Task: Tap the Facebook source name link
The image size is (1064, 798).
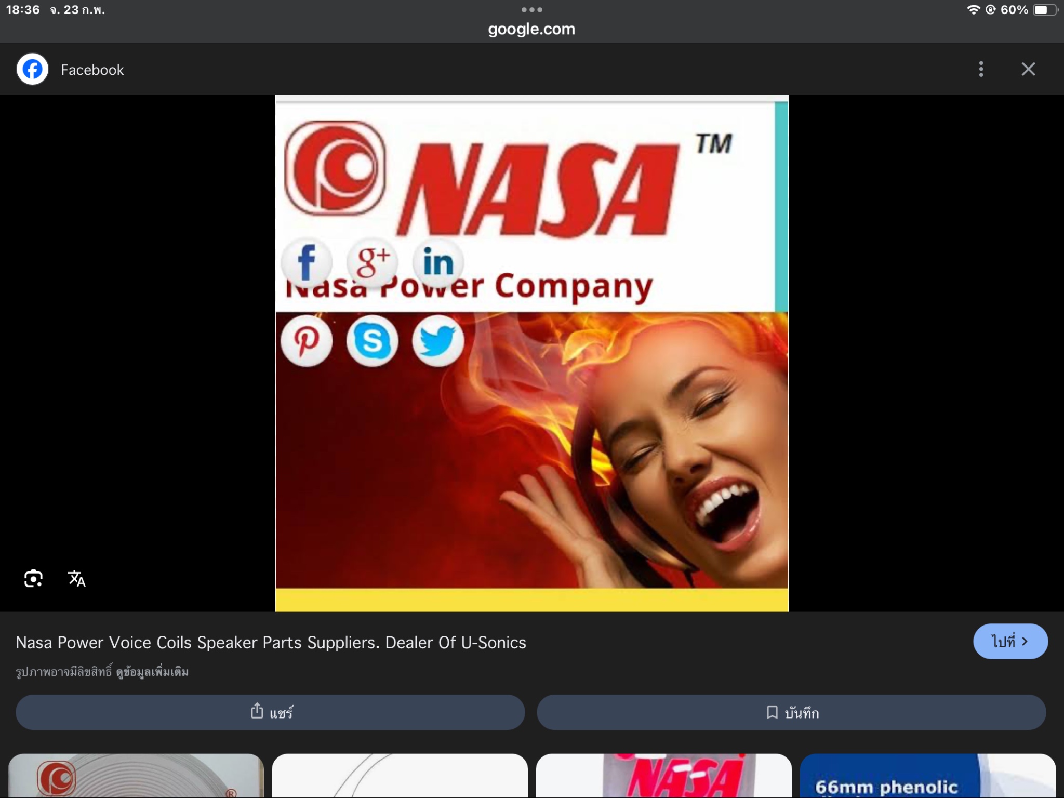Action: (92, 70)
